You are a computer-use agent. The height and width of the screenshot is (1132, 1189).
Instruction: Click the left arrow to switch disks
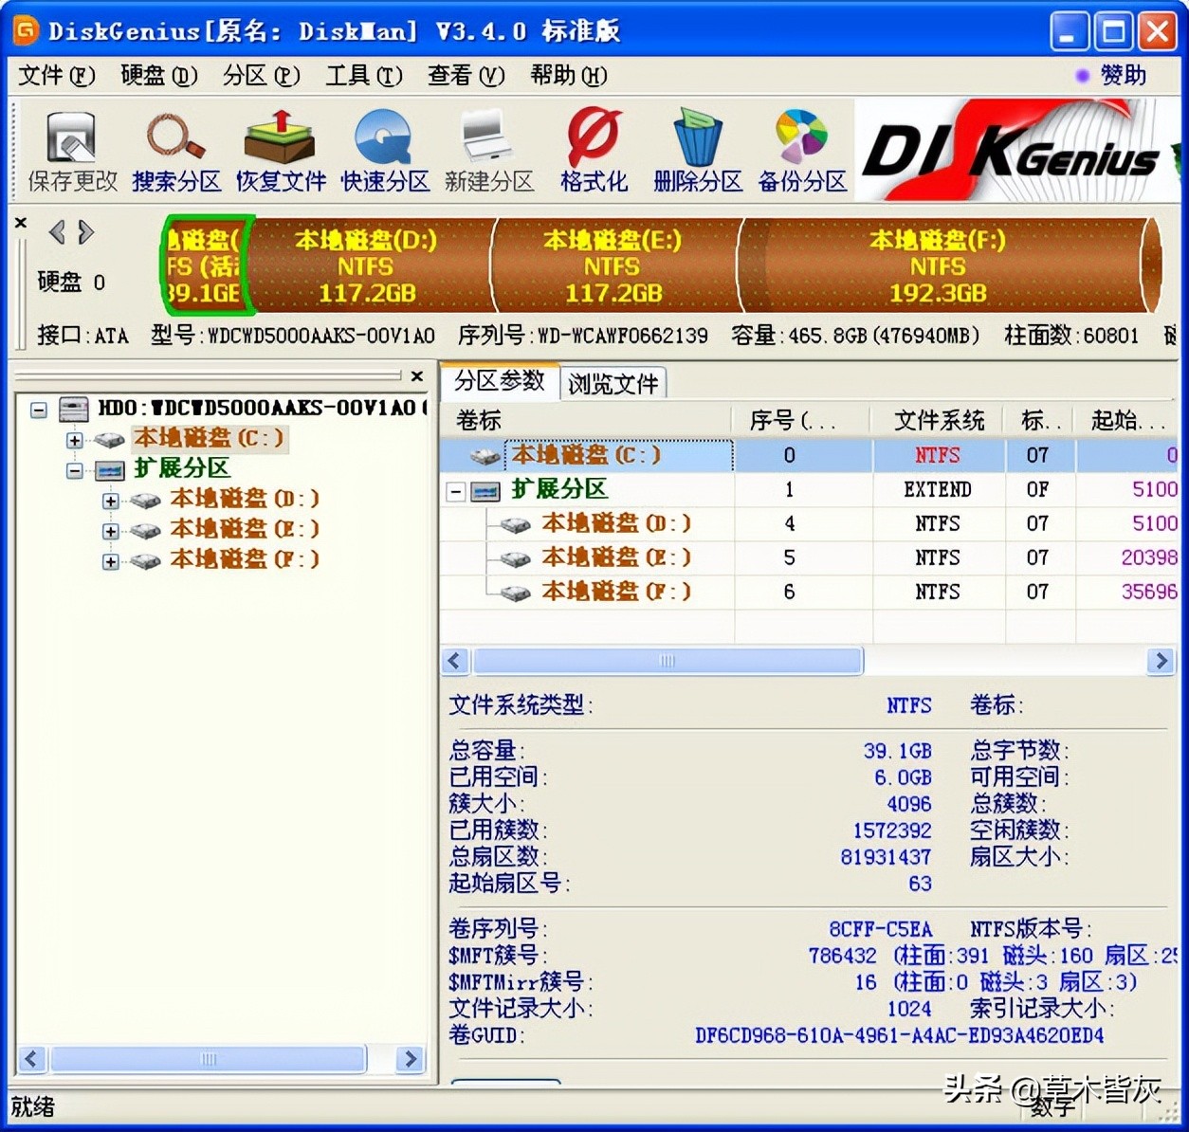click(58, 232)
